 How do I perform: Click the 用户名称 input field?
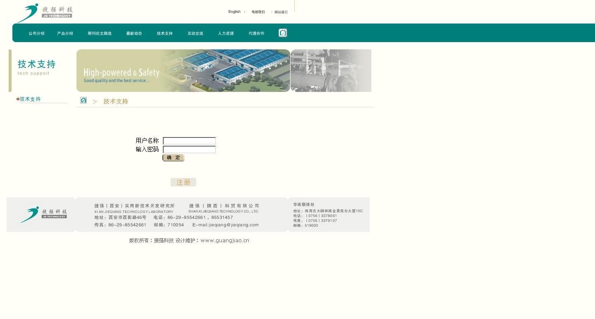[189, 141]
